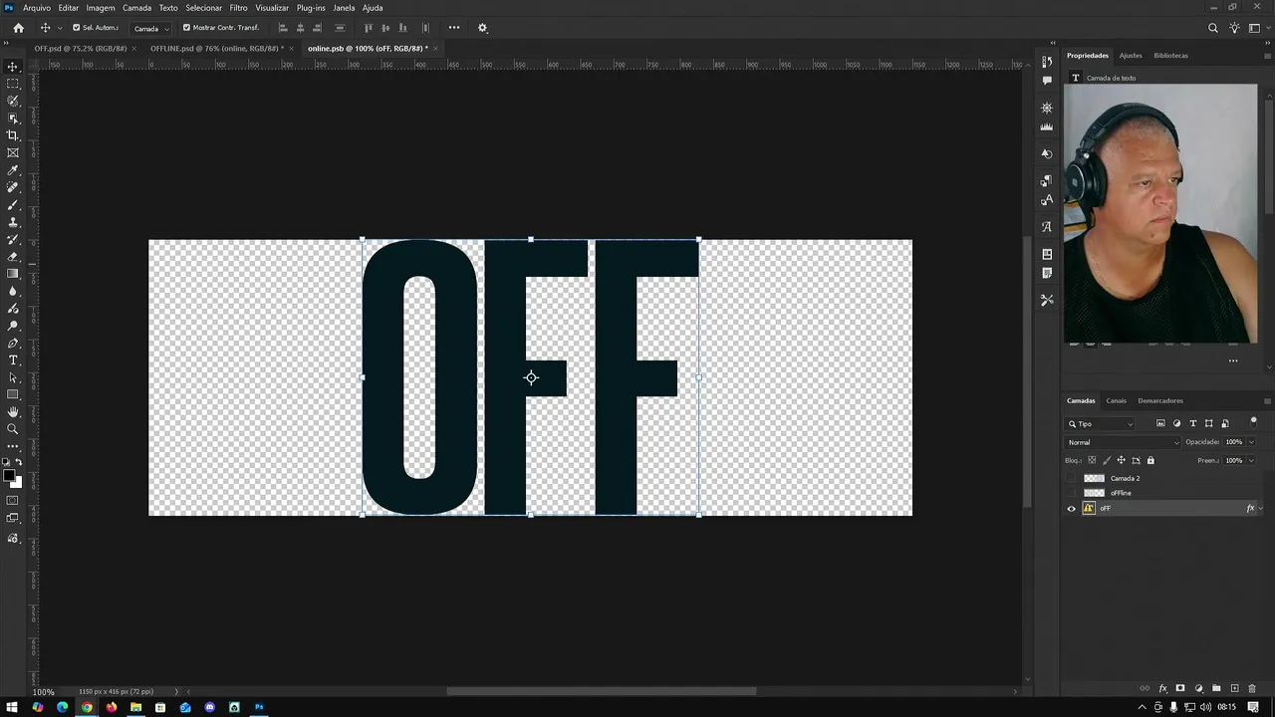This screenshot has width=1275, height=717.
Task: Click the Search magnifier icon at top right
Action: coord(1213,28)
